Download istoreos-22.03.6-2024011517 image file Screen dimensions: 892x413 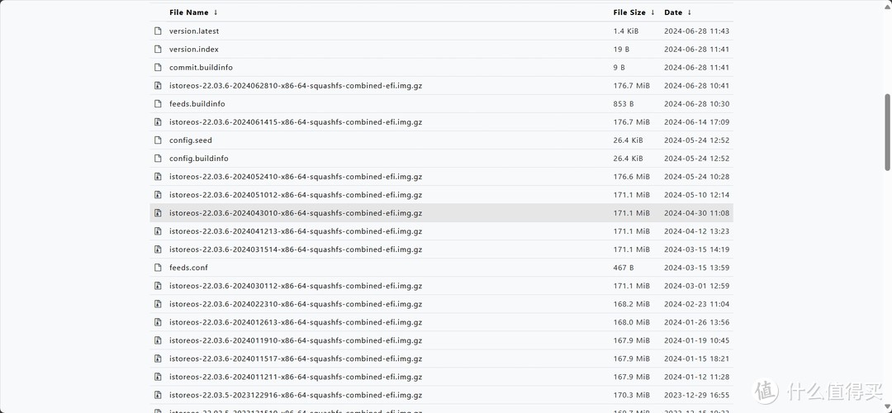tap(295, 359)
